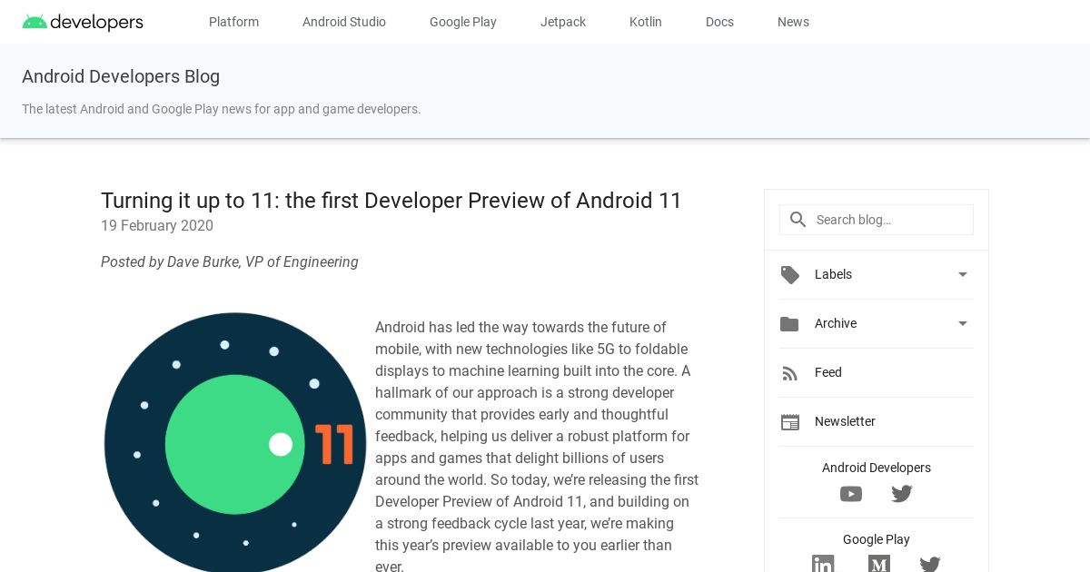Expand the Archive dropdown arrow

(x=963, y=323)
